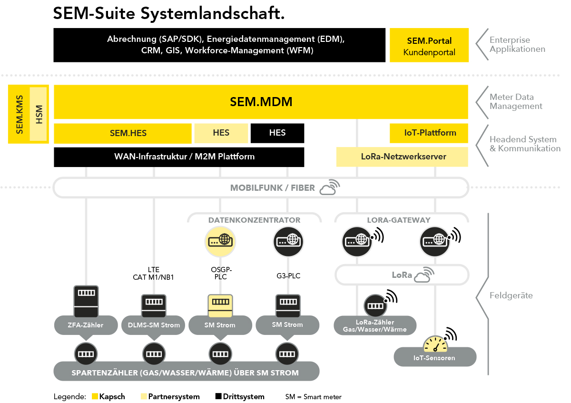
Task: Click LoRa-Zähler Gas/Wasser/Wärme label
Action: pos(375,326)
